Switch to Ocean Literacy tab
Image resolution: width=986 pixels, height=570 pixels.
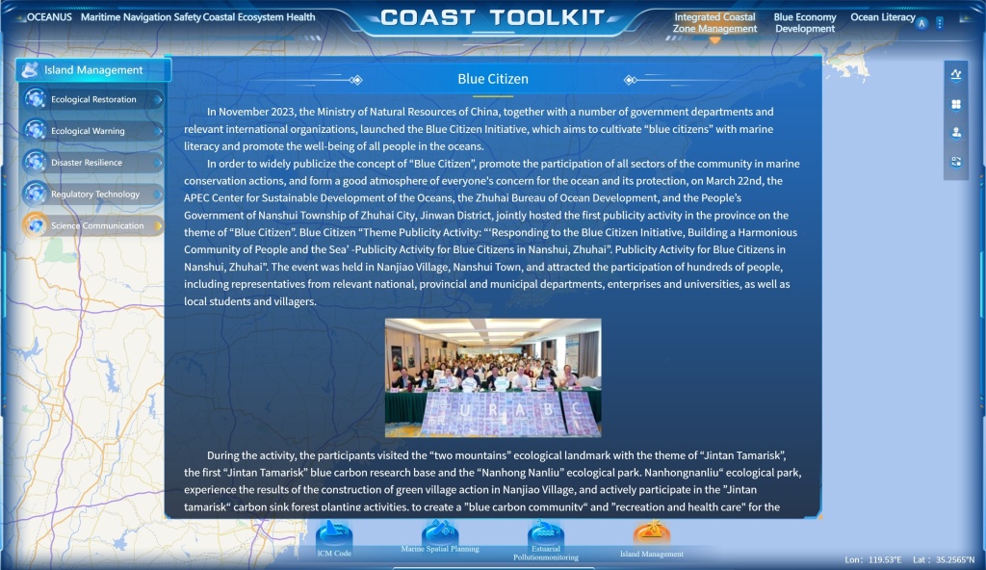pos(882,17)
